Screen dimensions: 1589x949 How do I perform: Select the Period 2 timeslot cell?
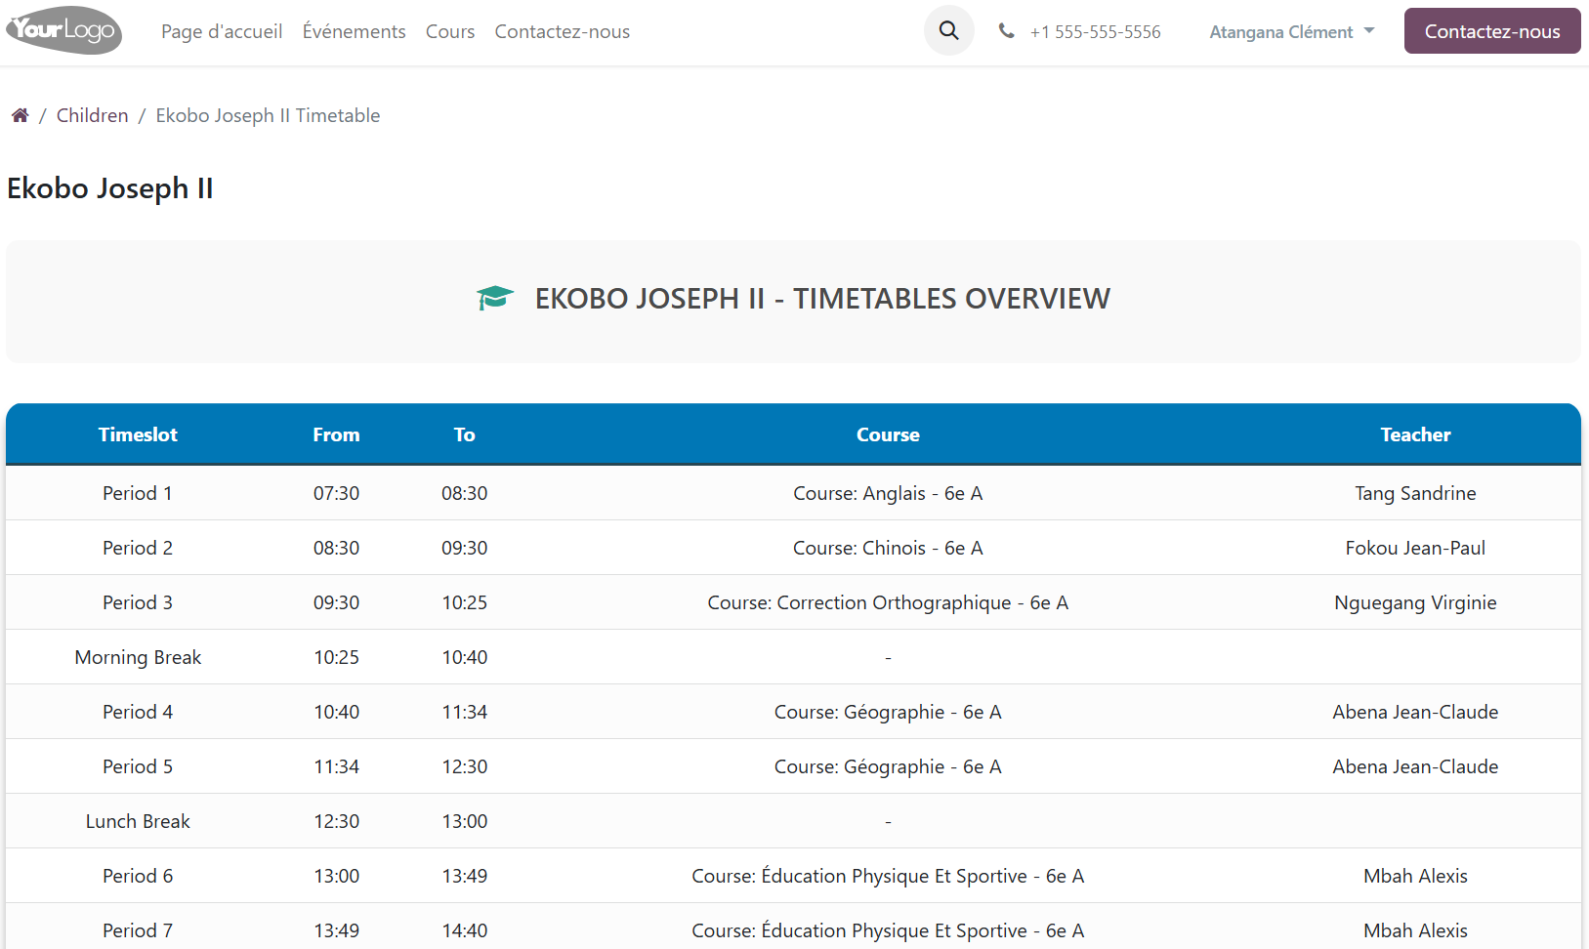[x=138, y=548]
